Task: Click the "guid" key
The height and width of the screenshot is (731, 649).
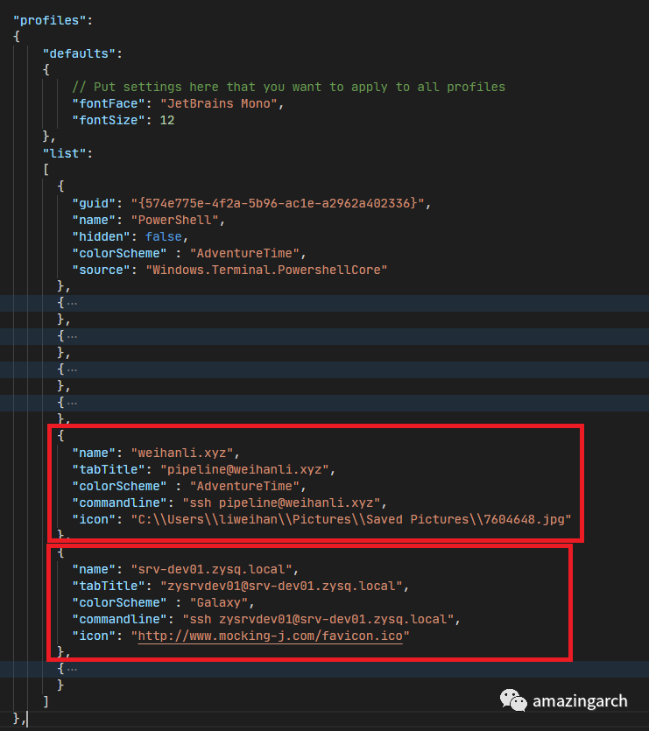Action: click(94, 203)
